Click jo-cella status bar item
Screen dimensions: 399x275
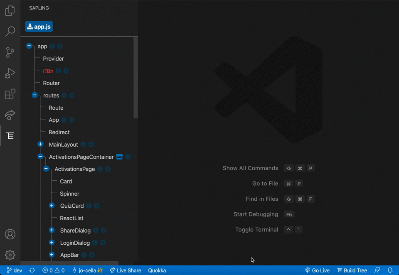pyautogui.click(x=88, y=270)
